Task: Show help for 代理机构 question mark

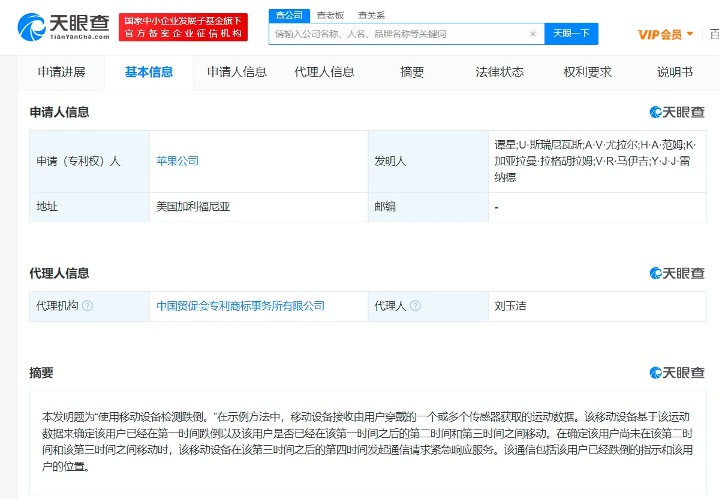Action: (87, 306)
